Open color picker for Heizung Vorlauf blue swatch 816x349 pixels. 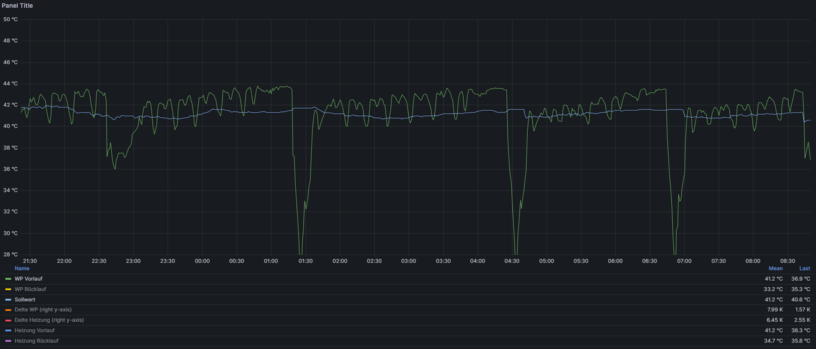8,331
